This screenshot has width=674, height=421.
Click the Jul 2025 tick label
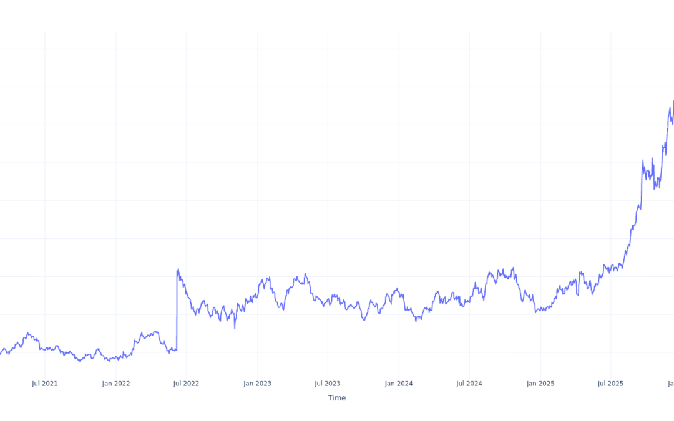tap(611, 384)
